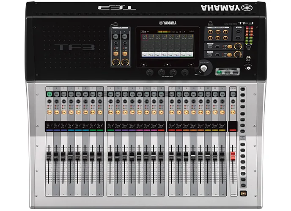Screen dimensions: 291x211
Task: Tap the Menu key below the touchscreen's right side
Action: (191, 65)
